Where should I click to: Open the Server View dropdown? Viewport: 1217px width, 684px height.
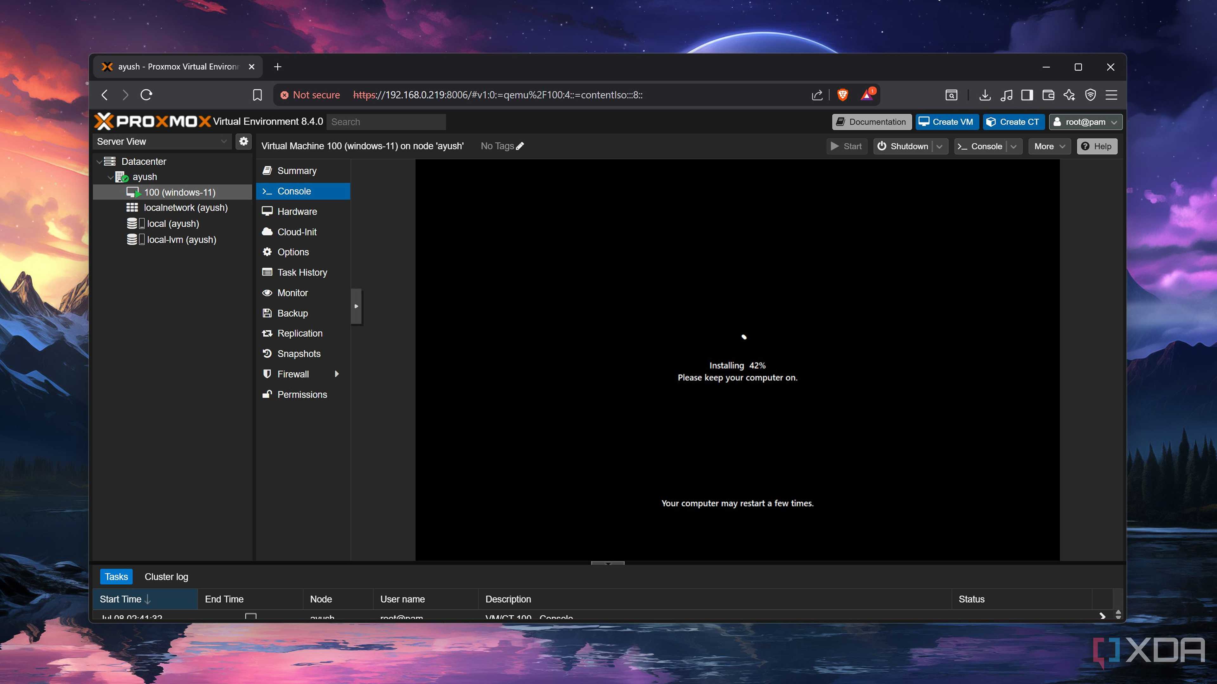pos(163,142)
